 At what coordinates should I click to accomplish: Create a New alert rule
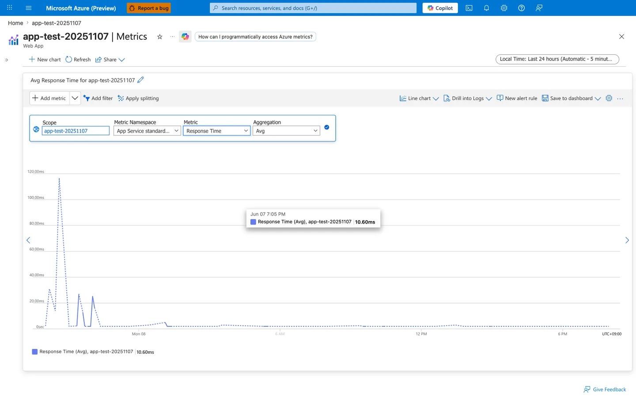(x=517, y=98)
